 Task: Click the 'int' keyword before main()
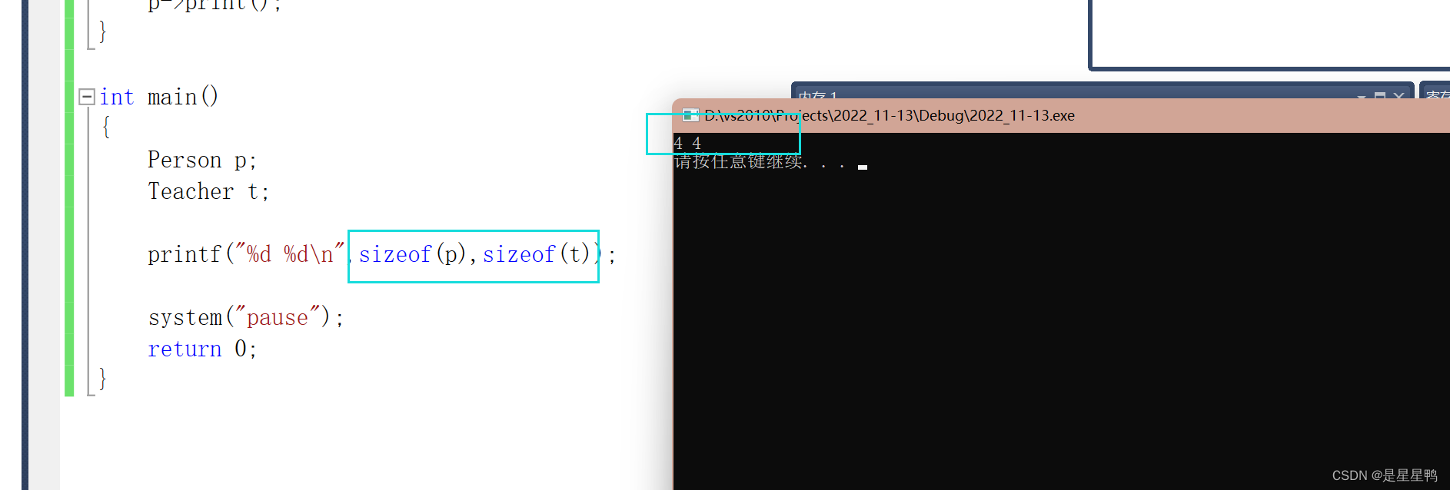[x=117, y=97]
